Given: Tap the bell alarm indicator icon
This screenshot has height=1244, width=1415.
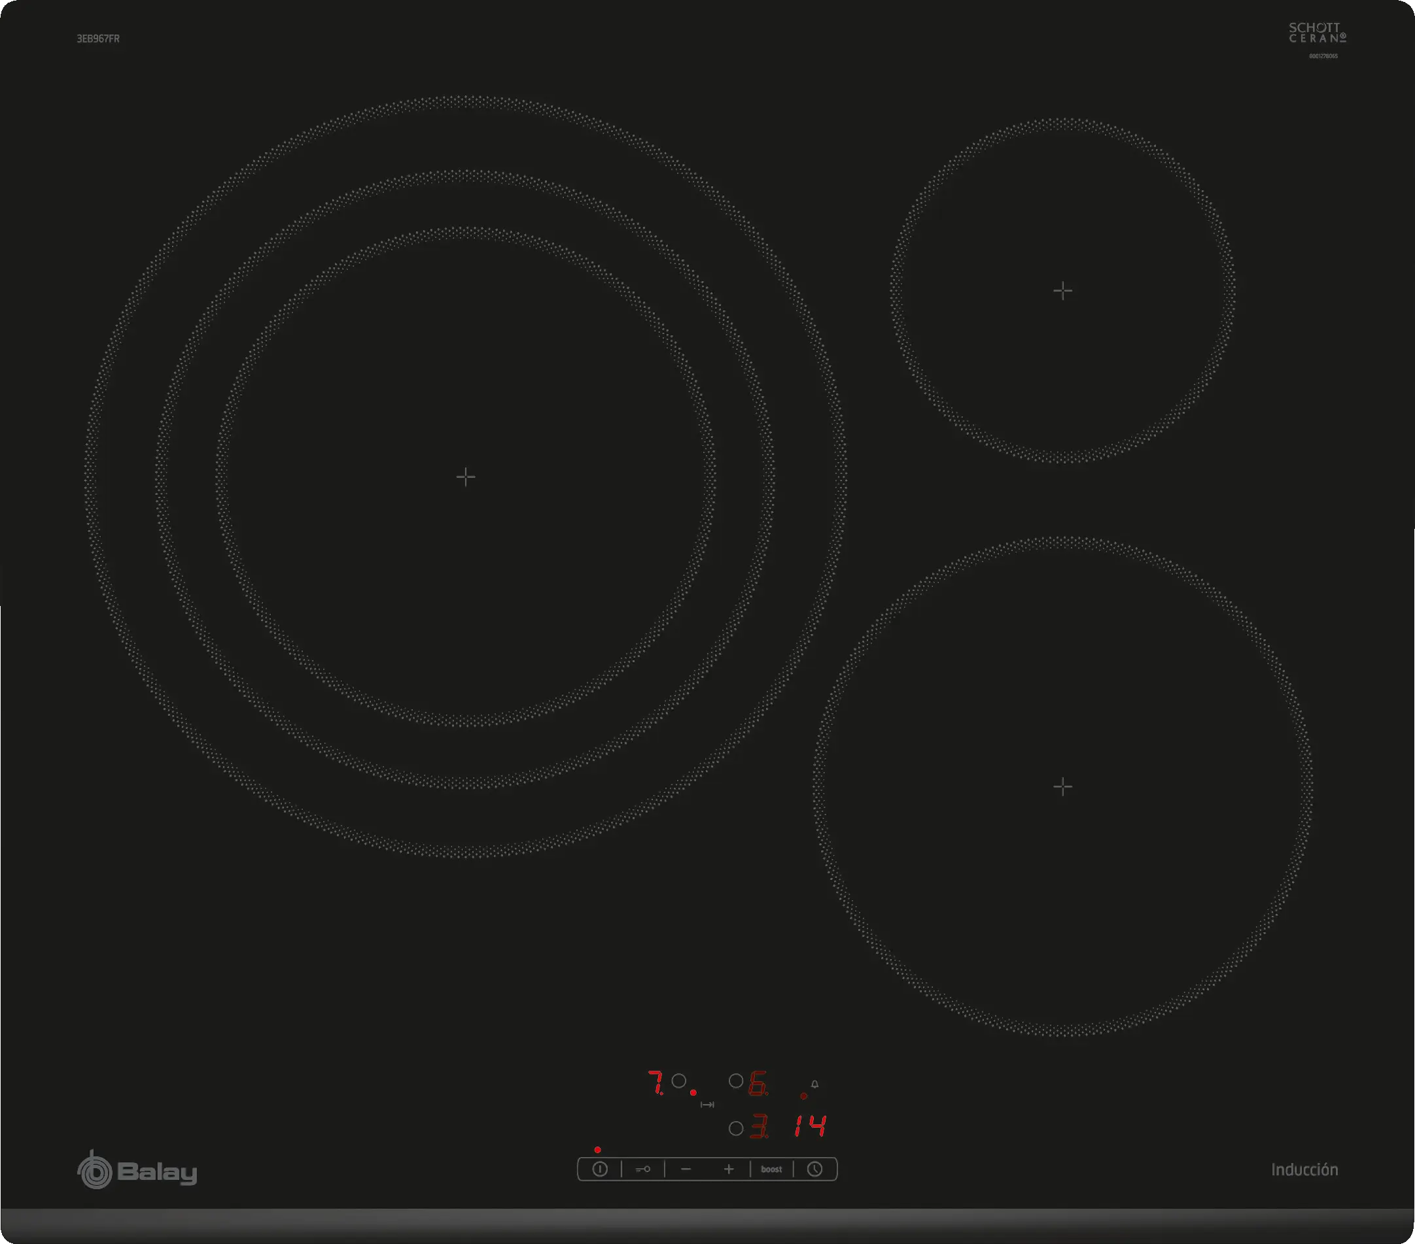Looking at the screenshot, I should coord(815,1084).
